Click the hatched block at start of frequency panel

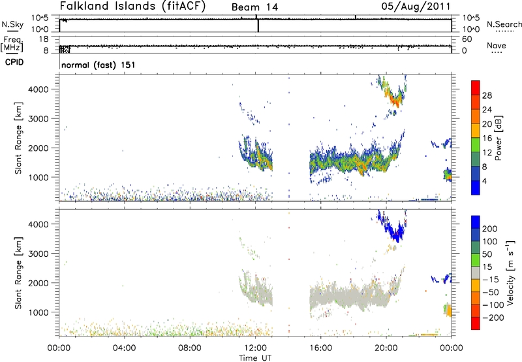pos(65,49)
